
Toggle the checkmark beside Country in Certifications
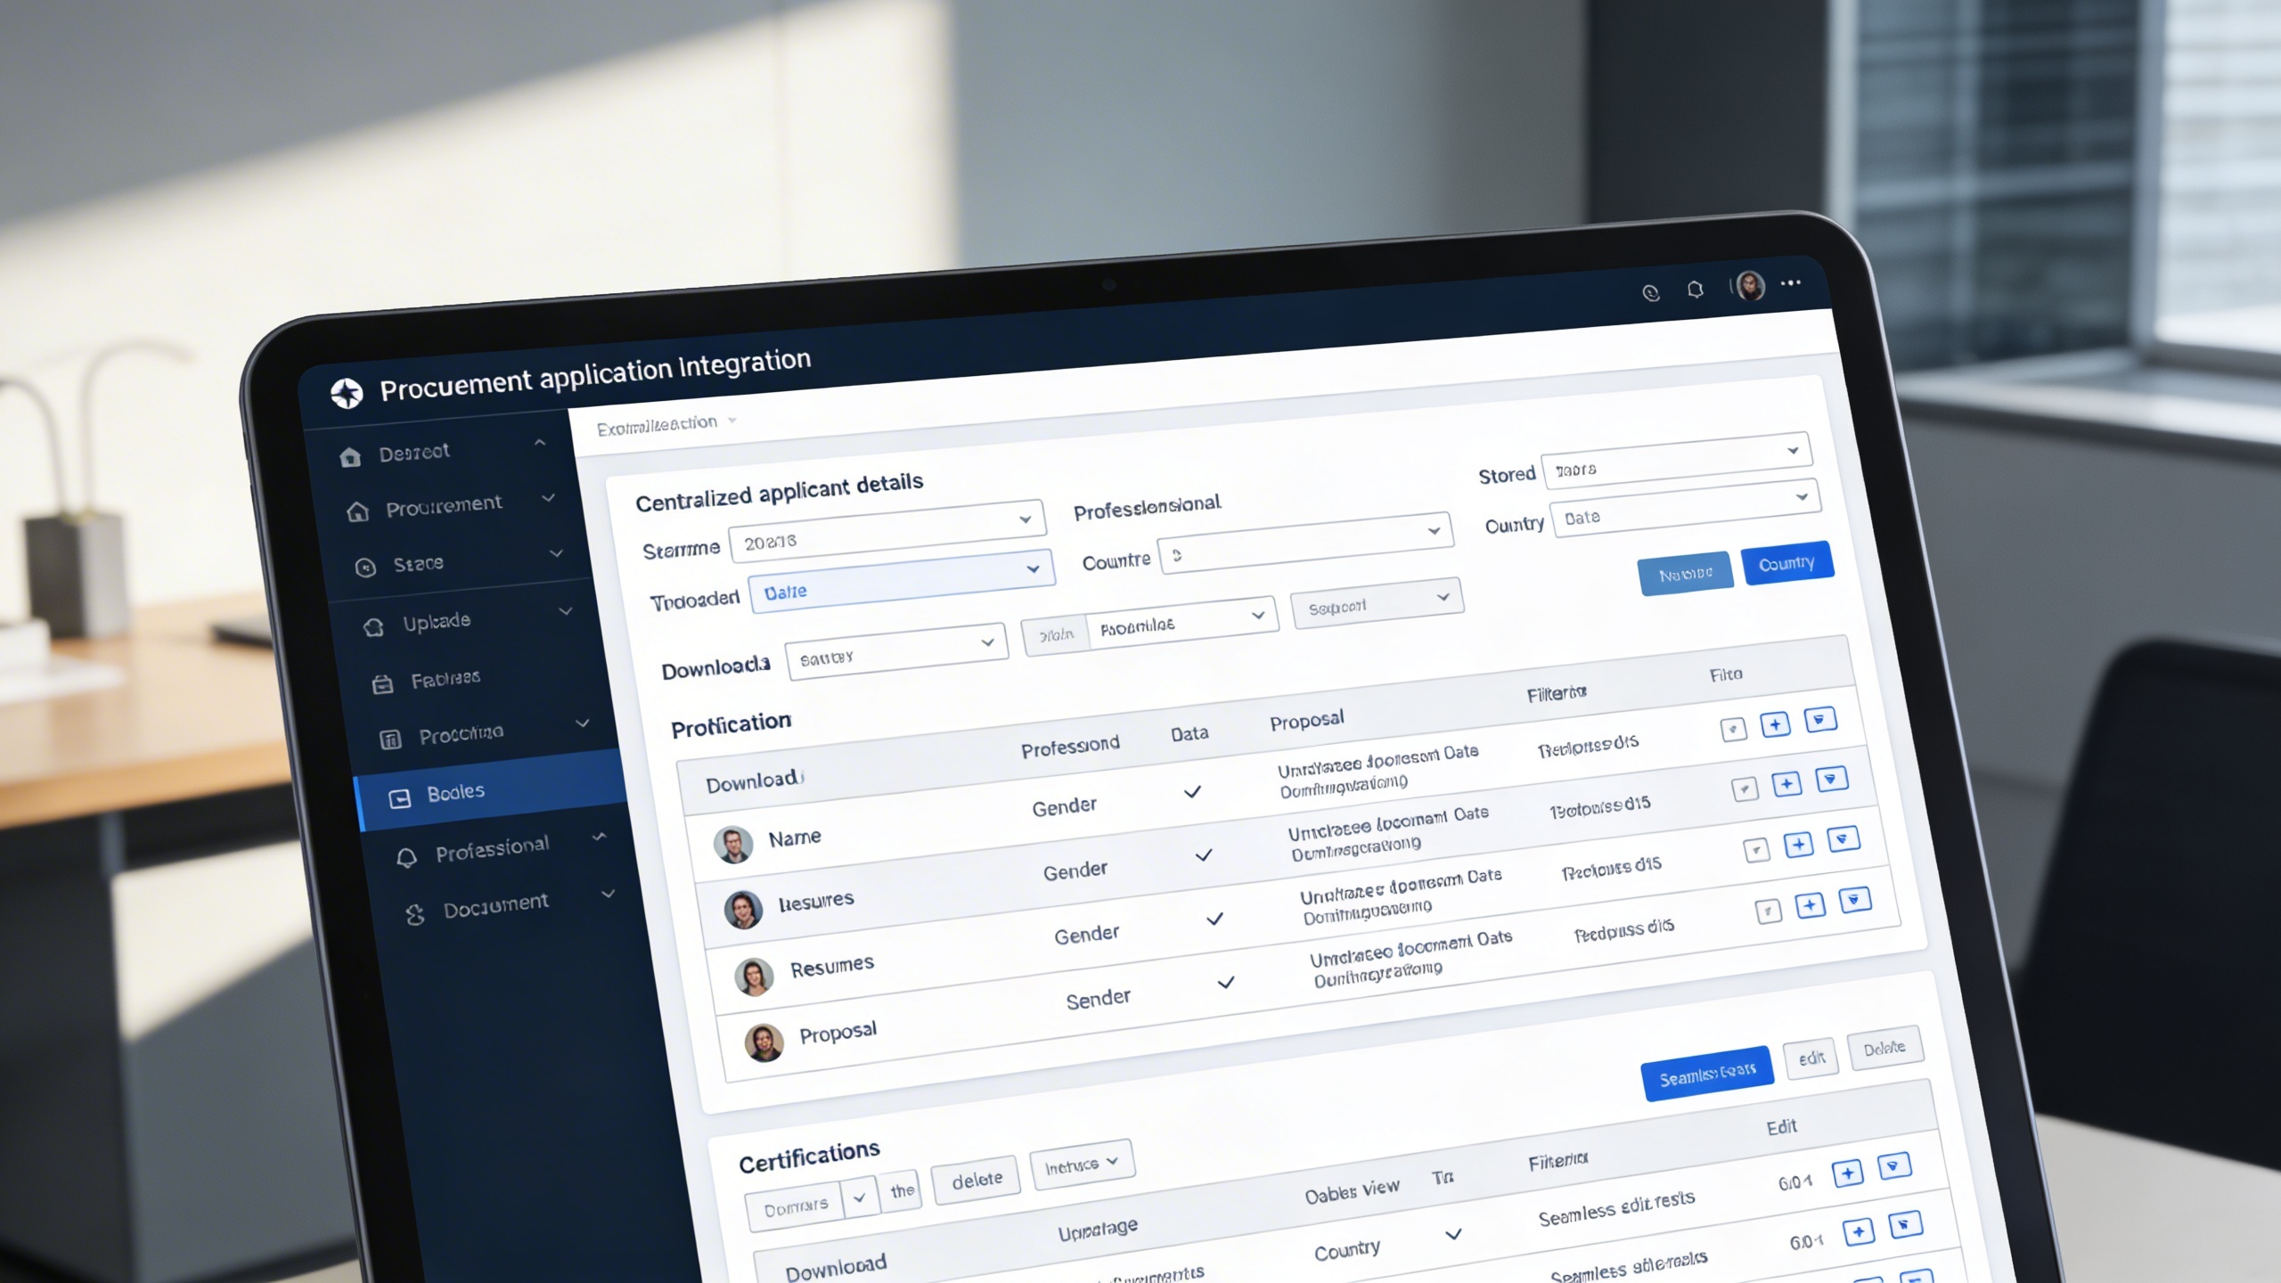click(1453, 1234)
